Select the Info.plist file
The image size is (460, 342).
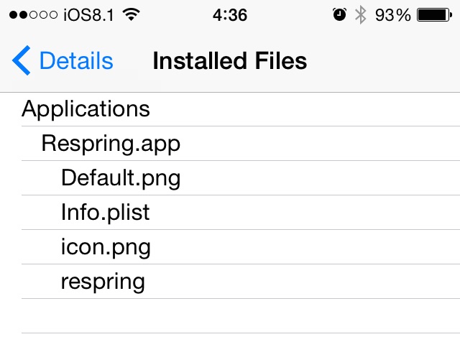106,213
